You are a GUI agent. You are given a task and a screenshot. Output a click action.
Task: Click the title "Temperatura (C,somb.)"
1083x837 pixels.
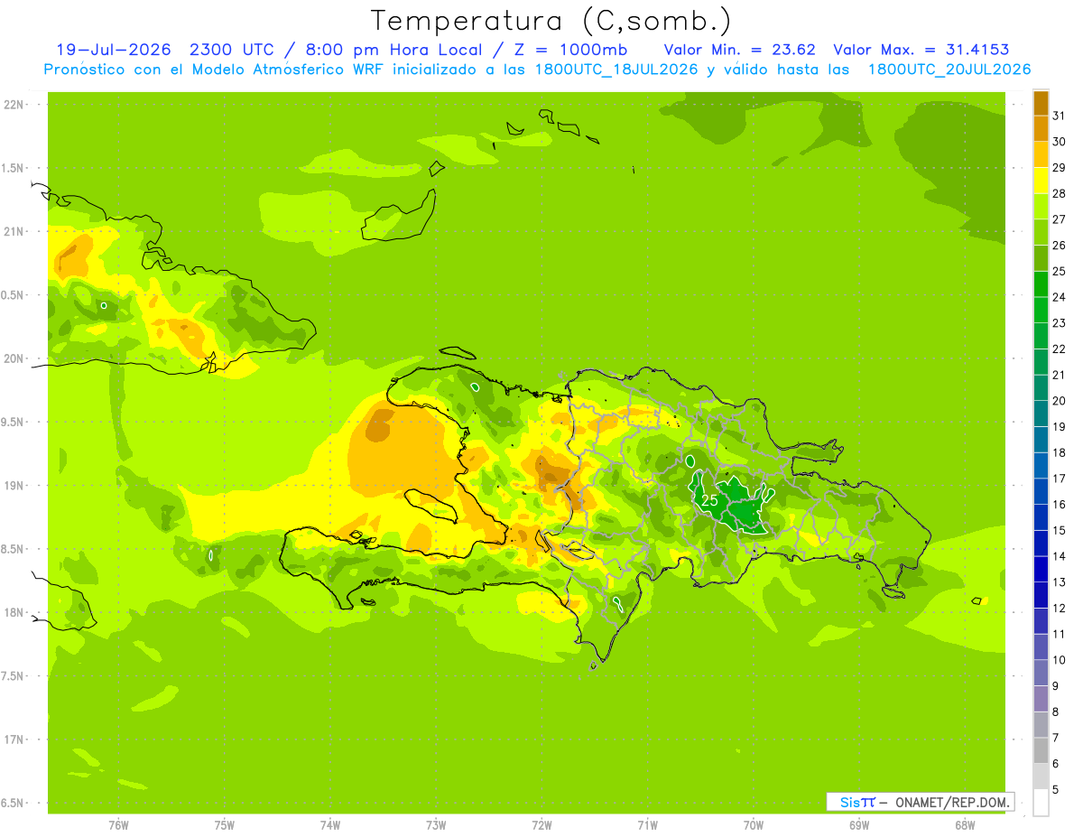(x=551, y=22)
